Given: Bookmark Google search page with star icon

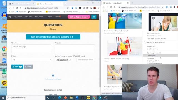Looking at the screenshot, I should coord(162,7).
